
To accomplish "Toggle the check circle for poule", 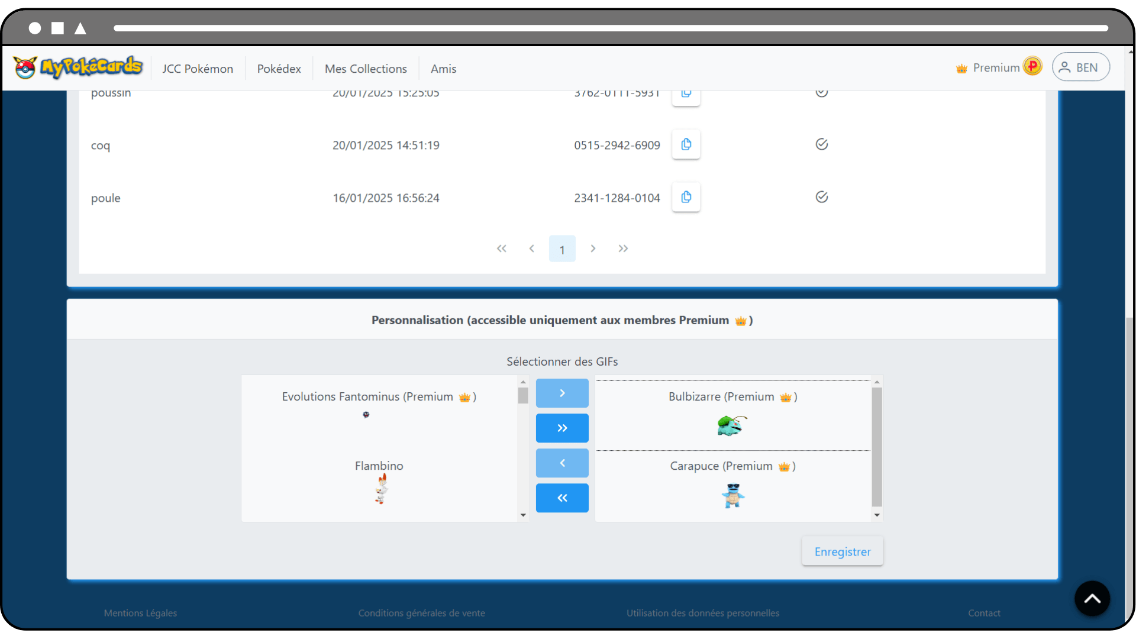I will click(x=821, y=197).
